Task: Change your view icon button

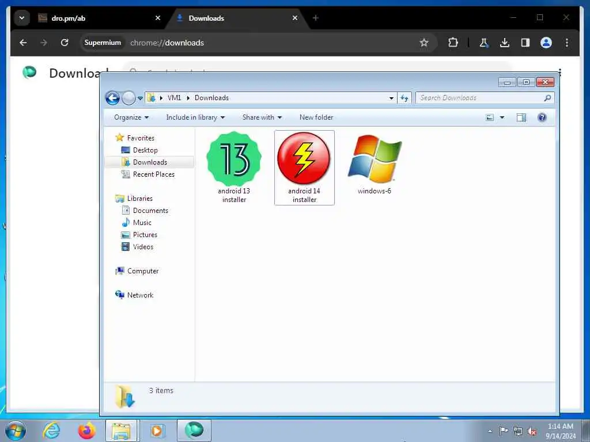Action: tap(490, 117)
